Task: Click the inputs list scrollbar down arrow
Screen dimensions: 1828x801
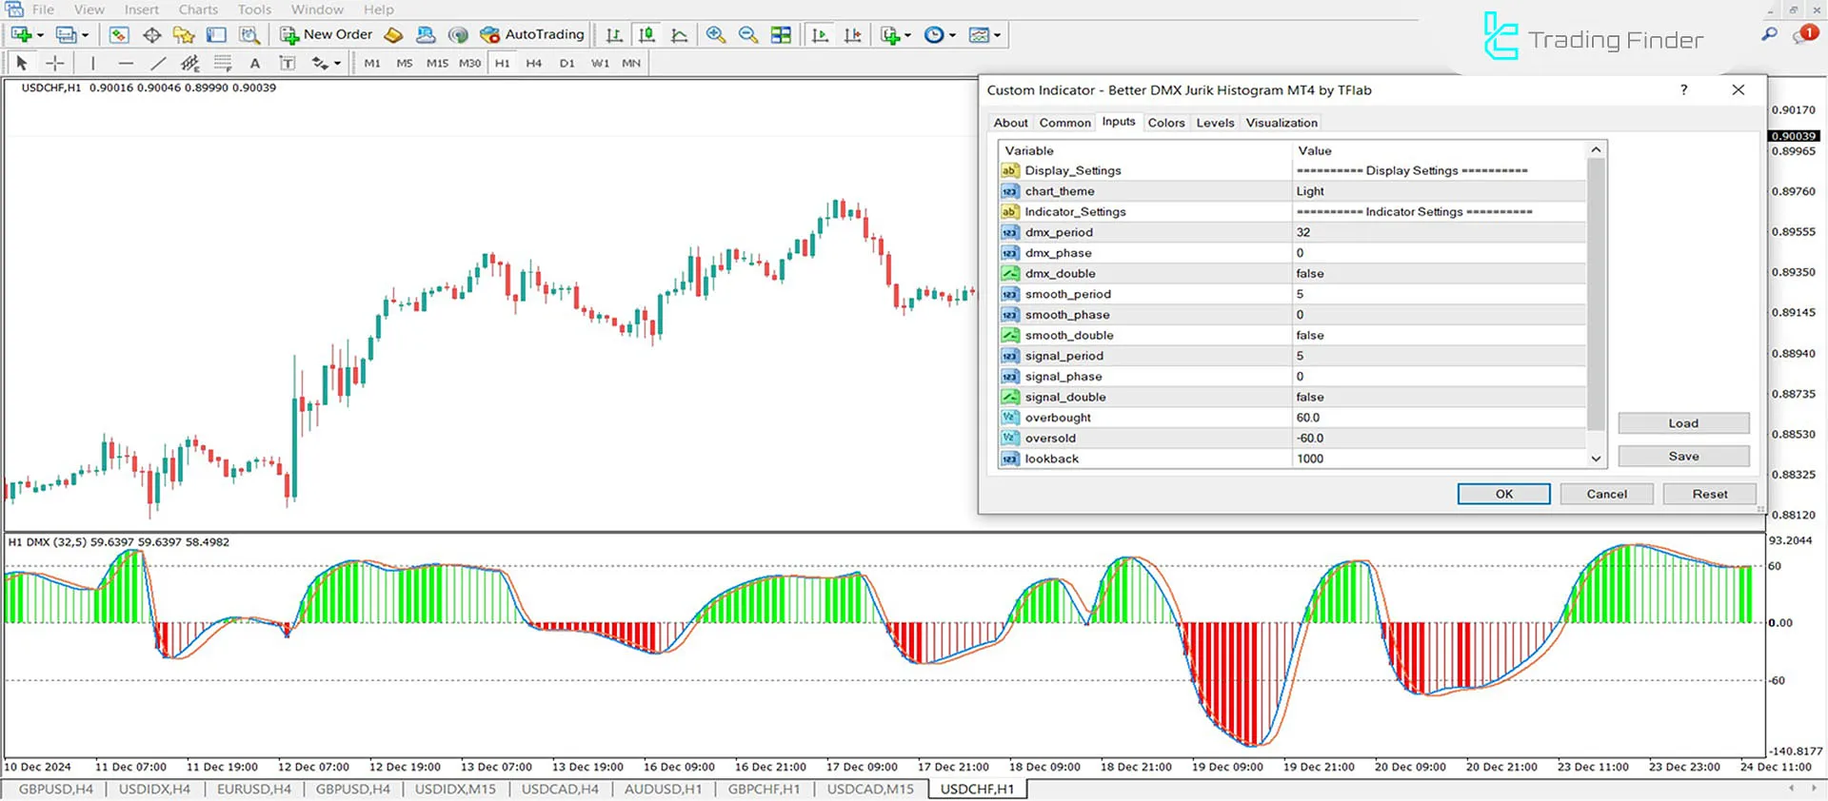Action: [1596, 459]
